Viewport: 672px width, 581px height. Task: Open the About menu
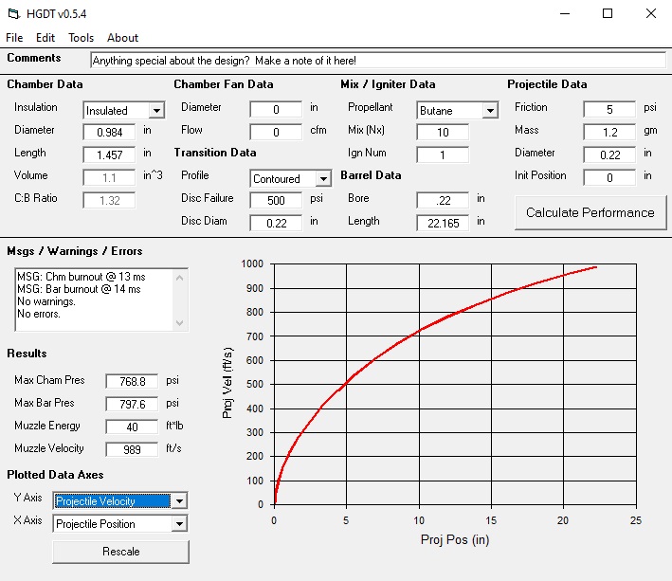click(122, 38)
